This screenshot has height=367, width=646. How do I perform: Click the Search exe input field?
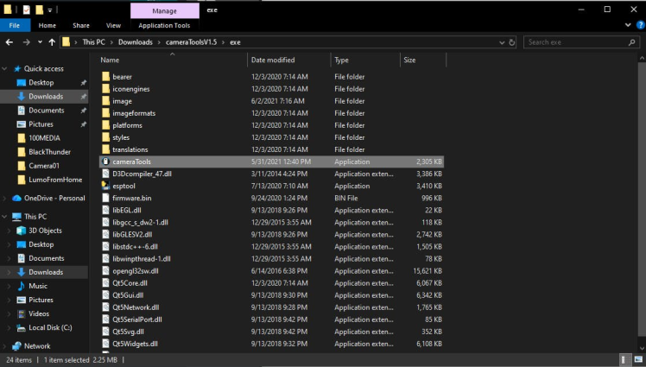tap(579, 41)
